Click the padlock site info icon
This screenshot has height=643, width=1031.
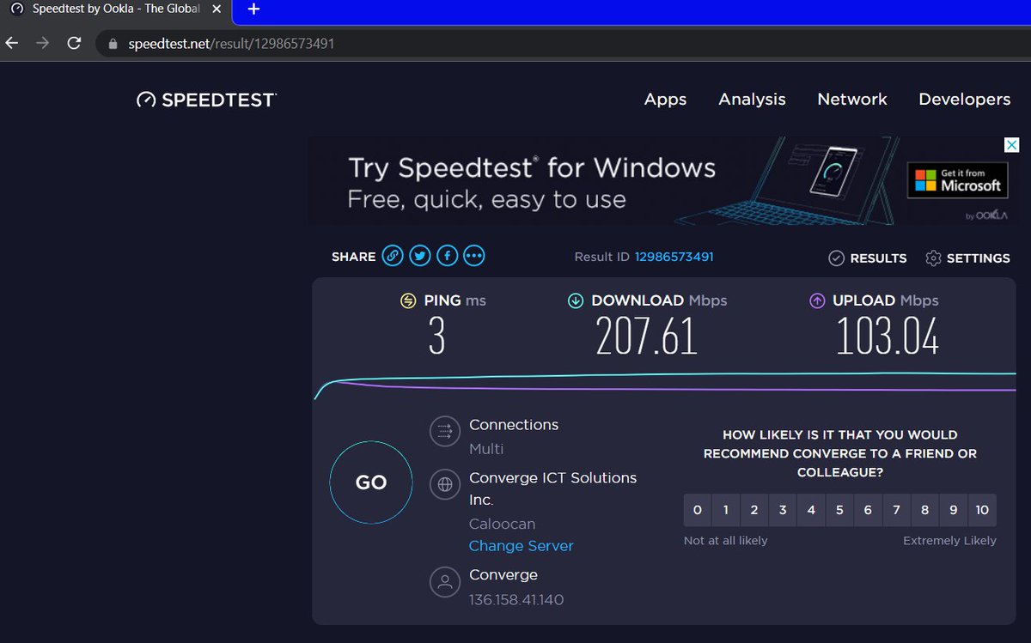click(112, 44)
